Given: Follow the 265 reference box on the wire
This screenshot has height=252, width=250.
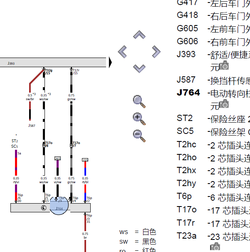Looking at the screenshot, I should 57,159.
